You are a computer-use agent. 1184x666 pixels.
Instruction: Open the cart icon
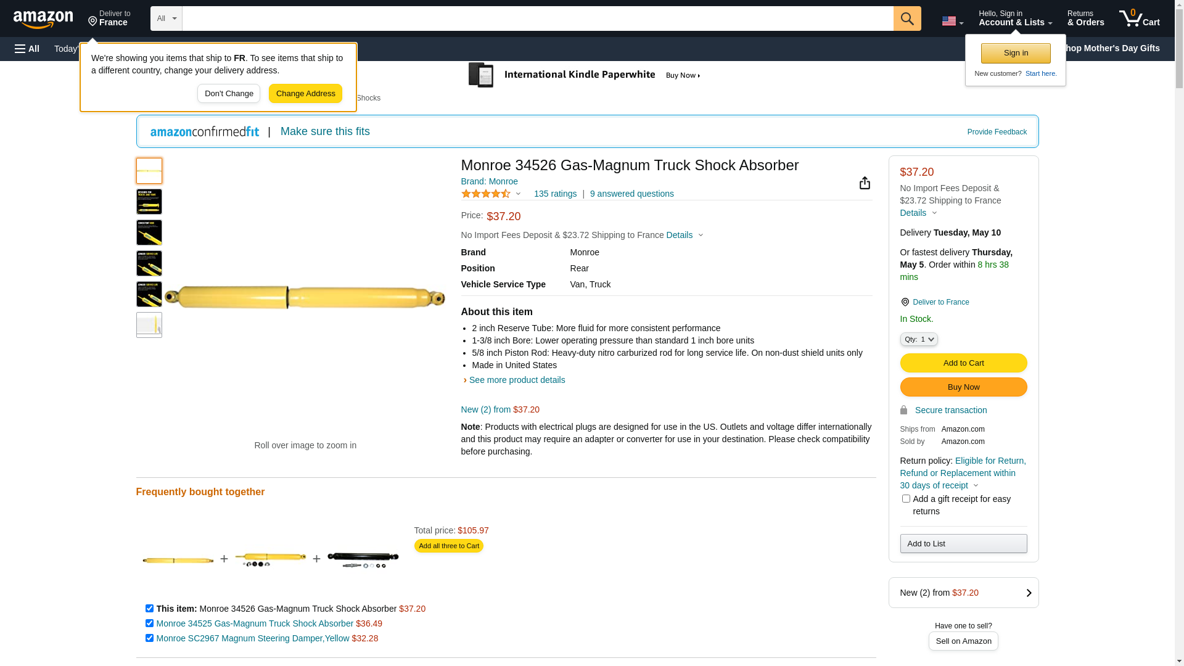tap(1138, 18)
